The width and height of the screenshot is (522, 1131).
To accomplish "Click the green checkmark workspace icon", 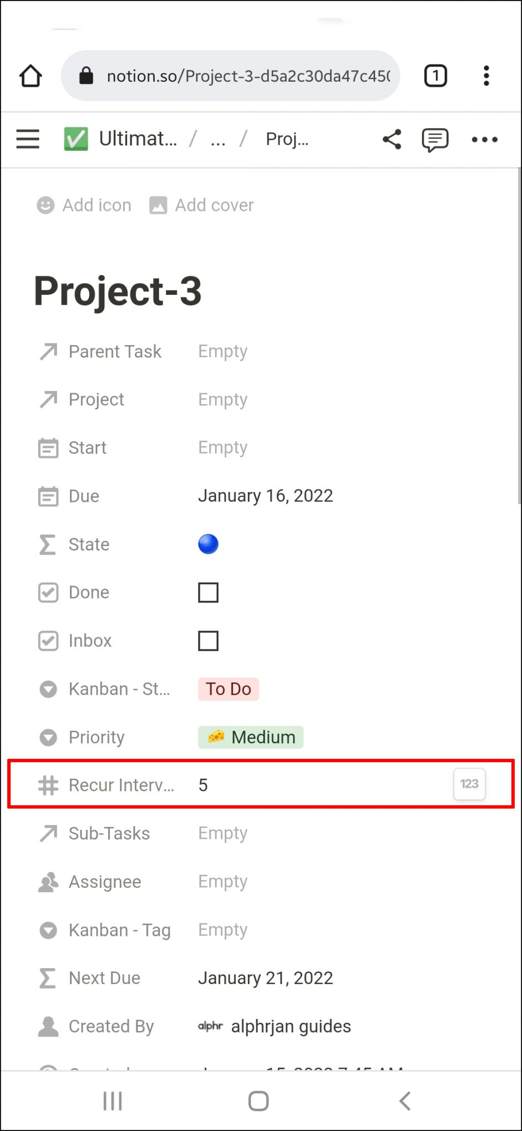I will (76, 139).
